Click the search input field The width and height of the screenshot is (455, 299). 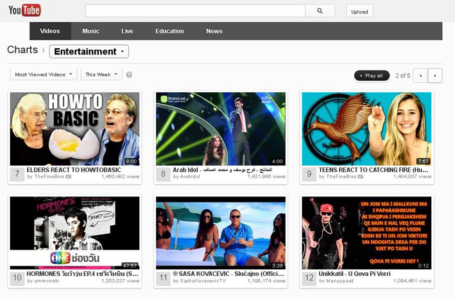[x=195, y=11]
